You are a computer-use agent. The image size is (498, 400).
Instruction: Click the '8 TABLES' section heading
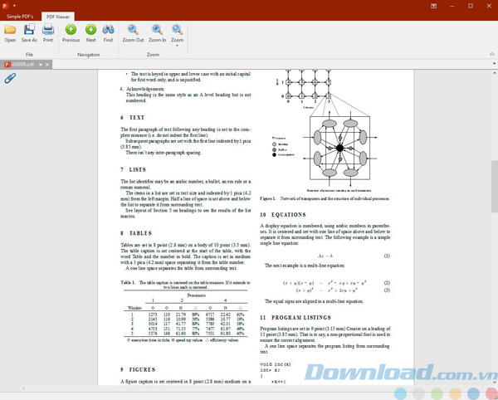click(x=136, y=233)
